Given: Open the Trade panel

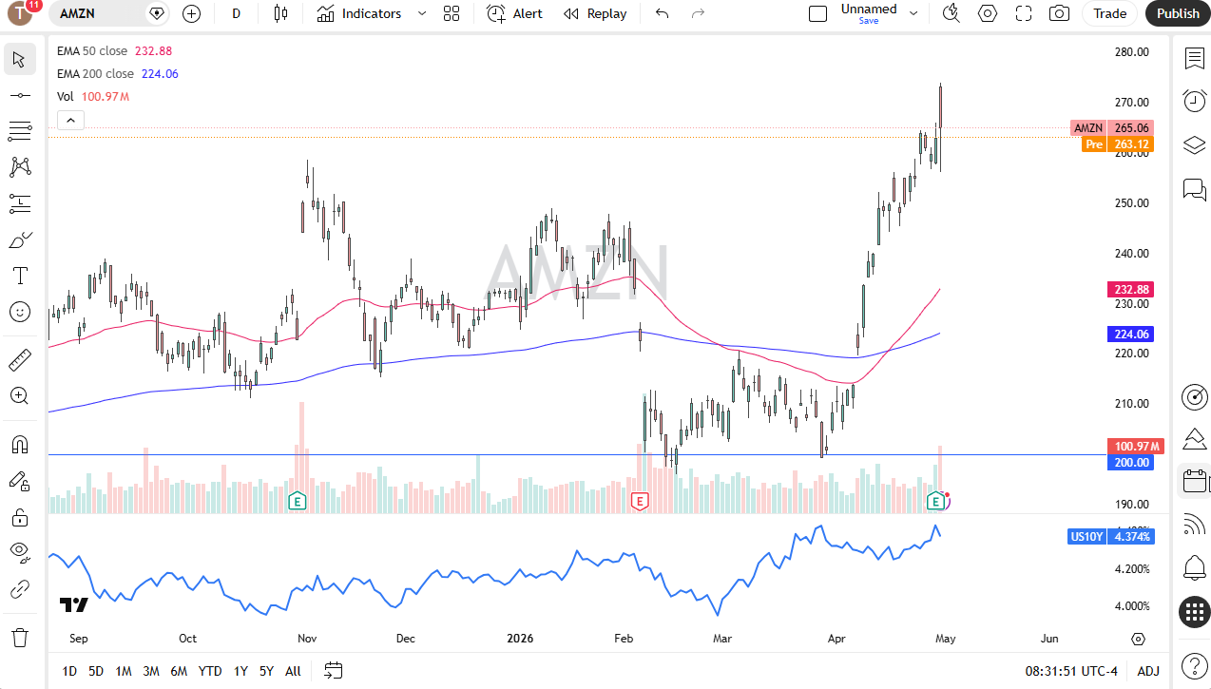Looking at the screenshot, I should [1109, 13].
